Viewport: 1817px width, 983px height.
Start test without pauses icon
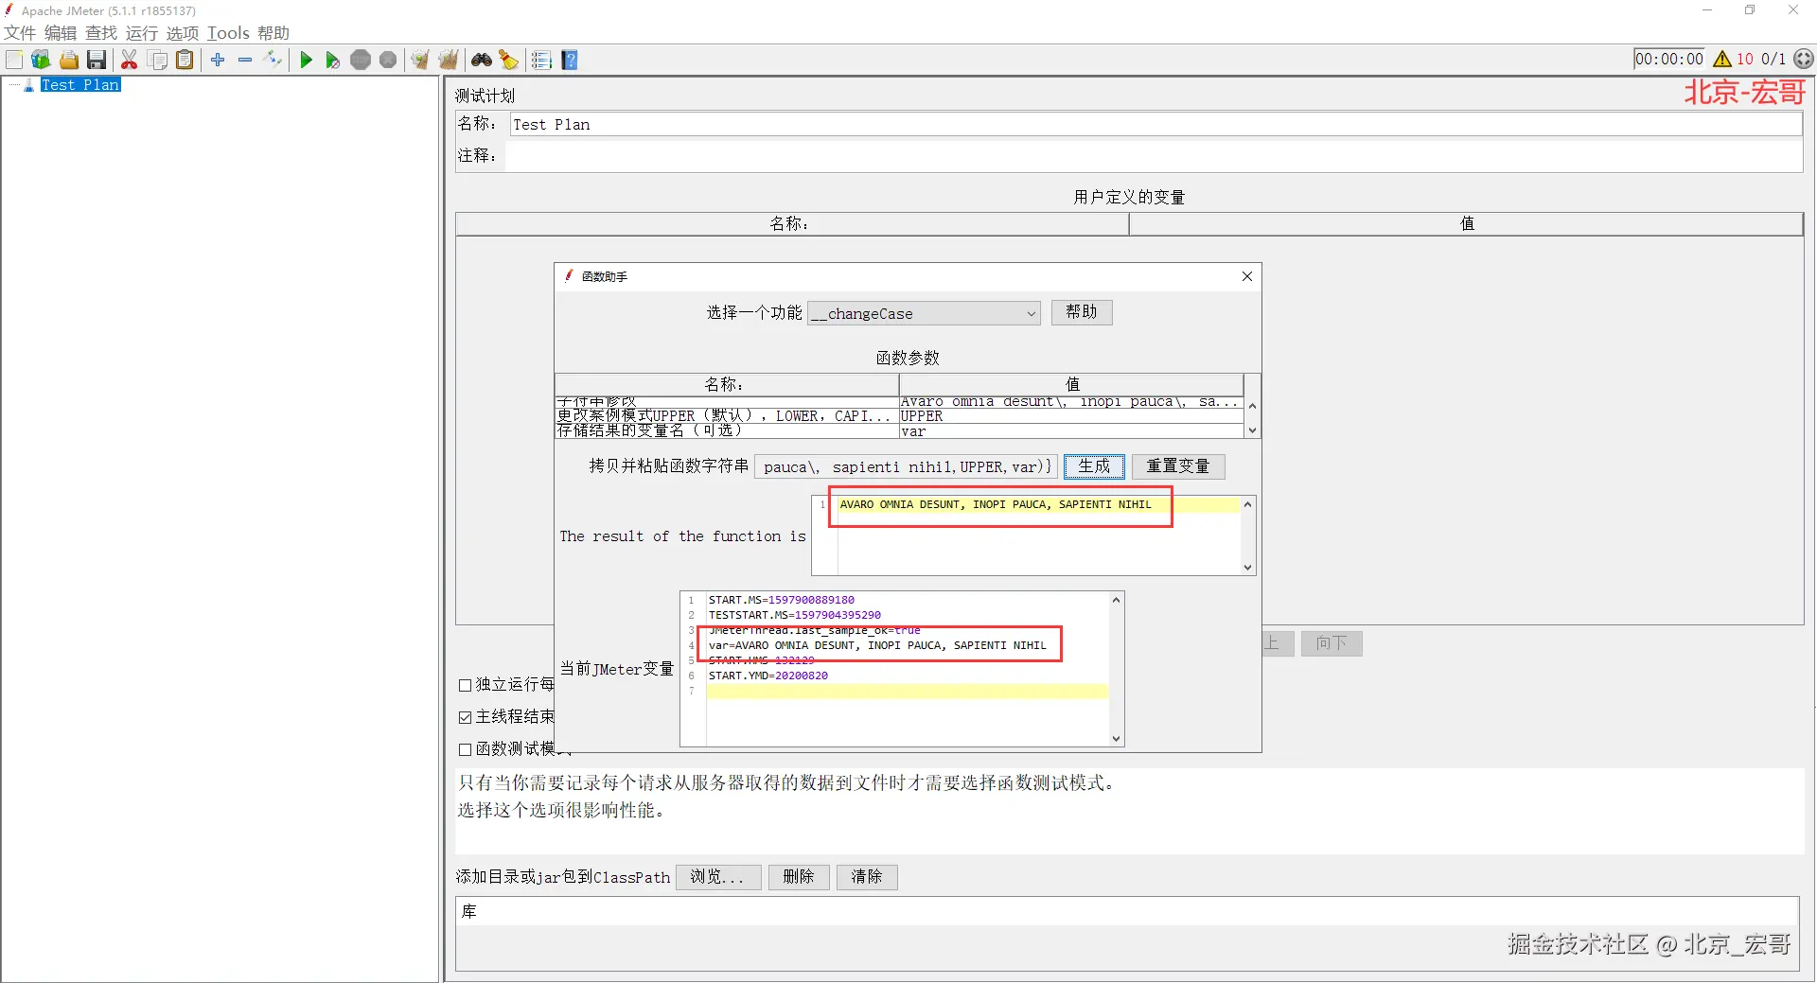coord(332,60)
